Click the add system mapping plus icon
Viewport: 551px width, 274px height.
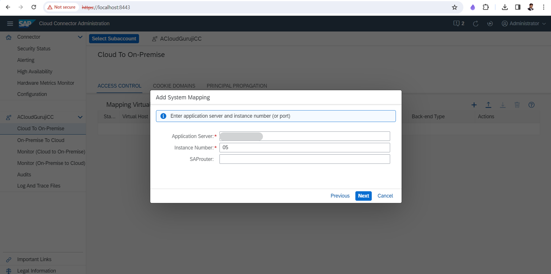[x=474, y=105]
